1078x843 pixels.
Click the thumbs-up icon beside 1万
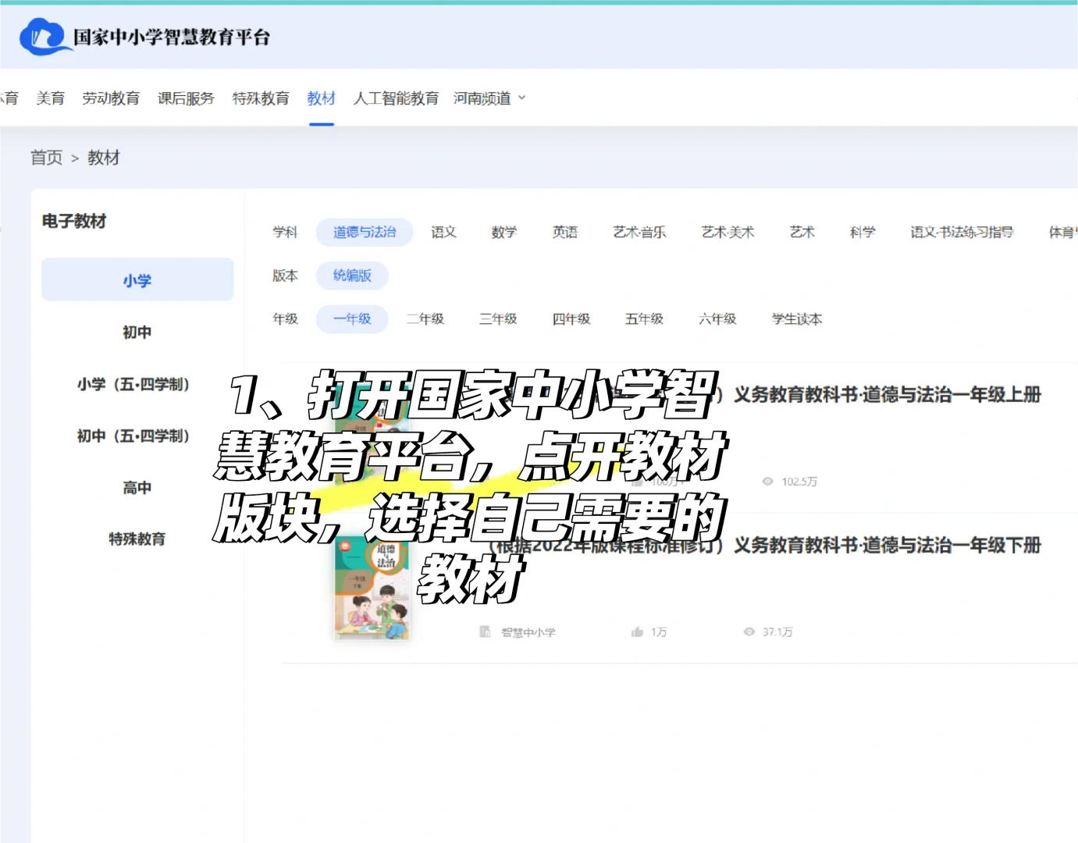637,631
